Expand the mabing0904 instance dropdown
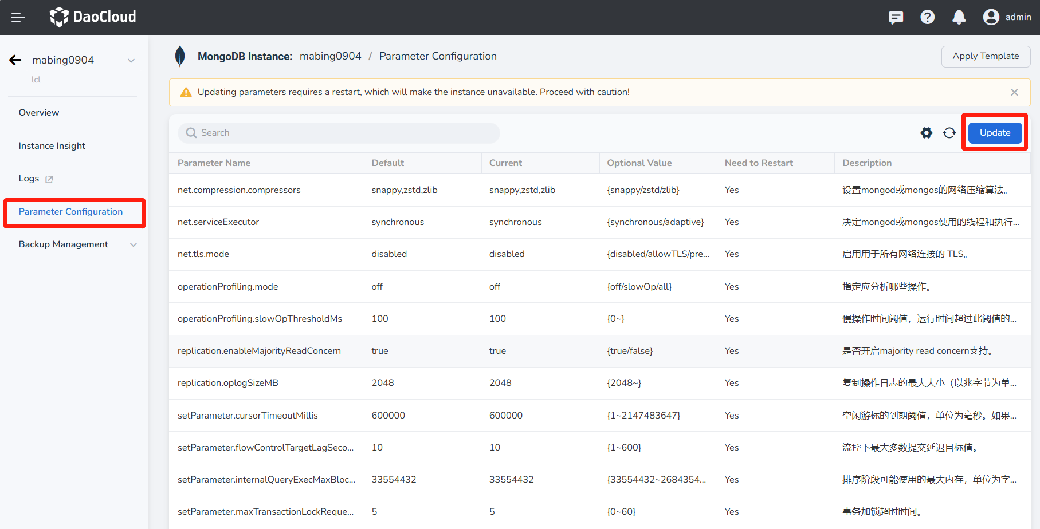Image resolution: width=1040 pixels, height=529 pixels. click(131, 60)
